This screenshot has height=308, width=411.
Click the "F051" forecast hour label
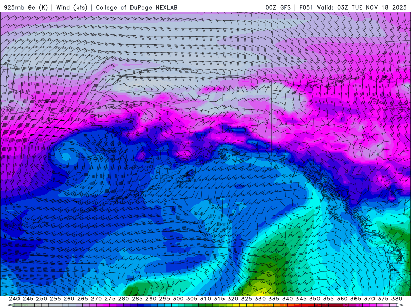pyautogui.click(x=306, y=7)
